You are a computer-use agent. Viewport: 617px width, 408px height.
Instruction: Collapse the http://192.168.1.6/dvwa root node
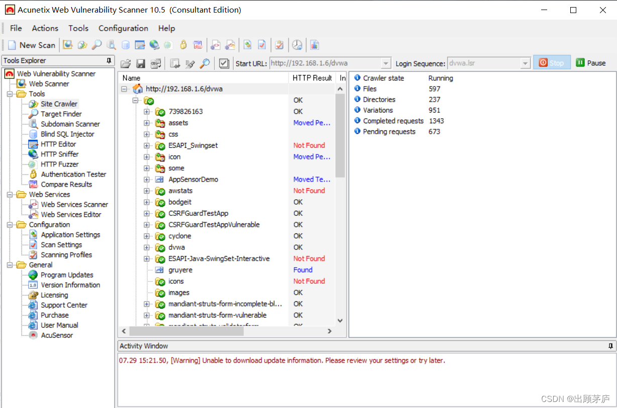pos(124,89)
